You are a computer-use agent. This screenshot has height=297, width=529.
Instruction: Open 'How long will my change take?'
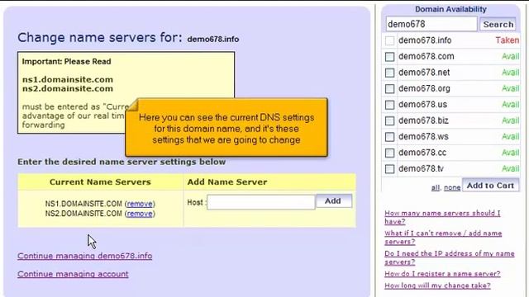pyautogui.click(x=437, y=285)
